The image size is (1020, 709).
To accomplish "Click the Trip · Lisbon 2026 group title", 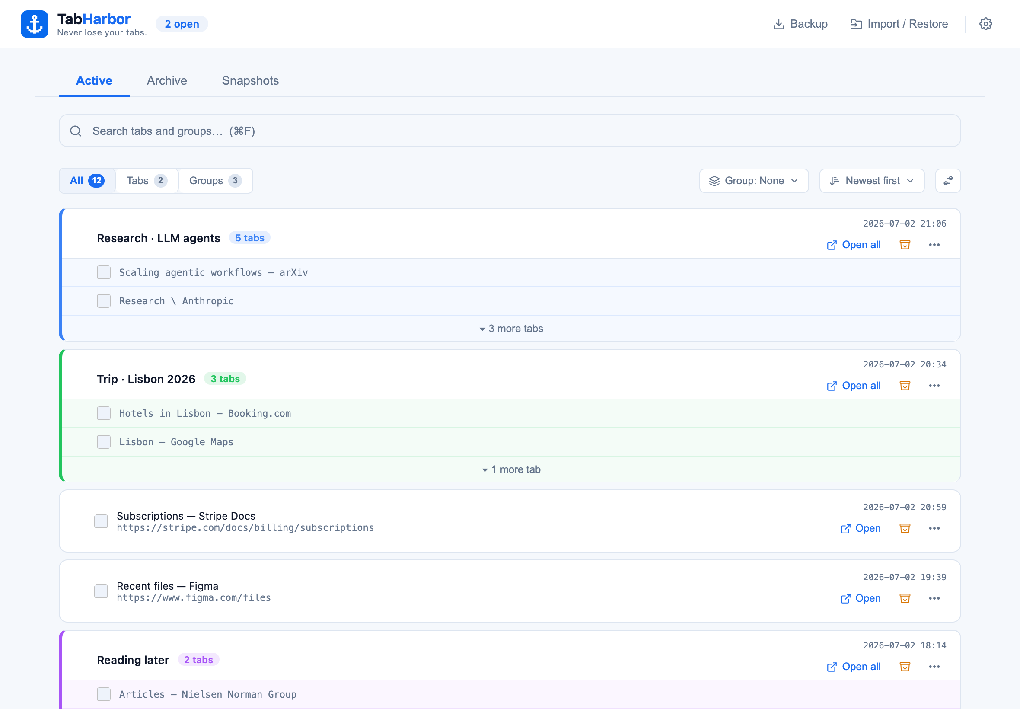I will pyautogui.click(x=146, y=379).
